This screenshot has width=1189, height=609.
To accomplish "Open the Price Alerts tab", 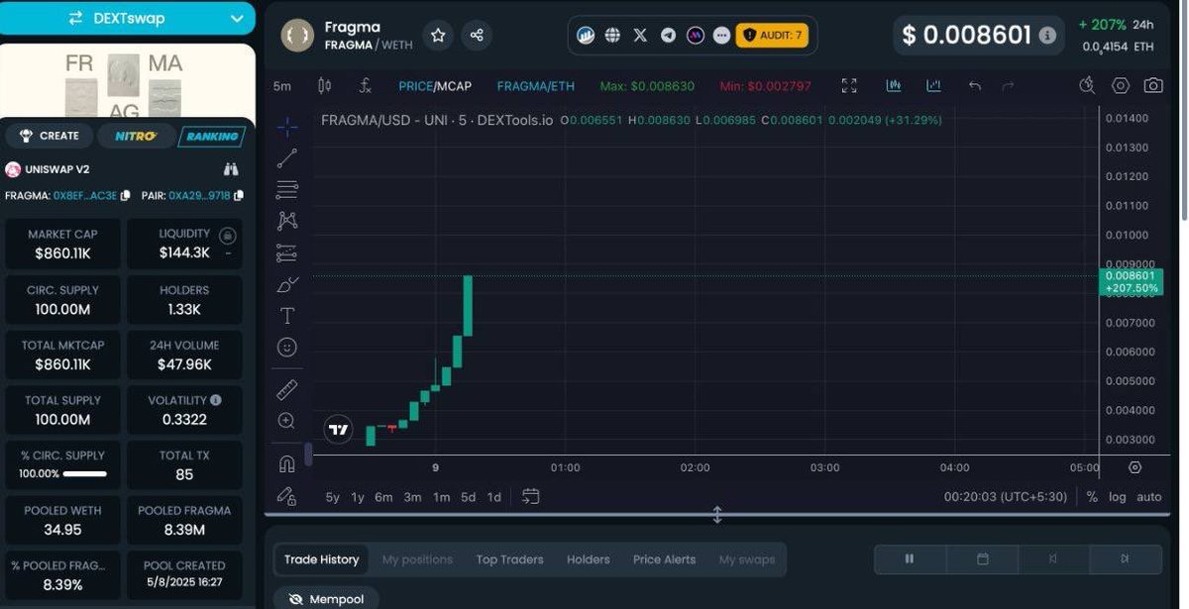I will [665, 559].
